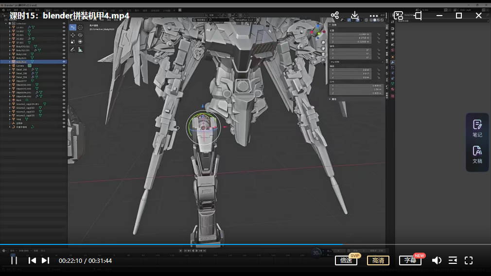Change quality via 高清 button
The height and width of the screenshot is (276, 491).
(378, 260)
